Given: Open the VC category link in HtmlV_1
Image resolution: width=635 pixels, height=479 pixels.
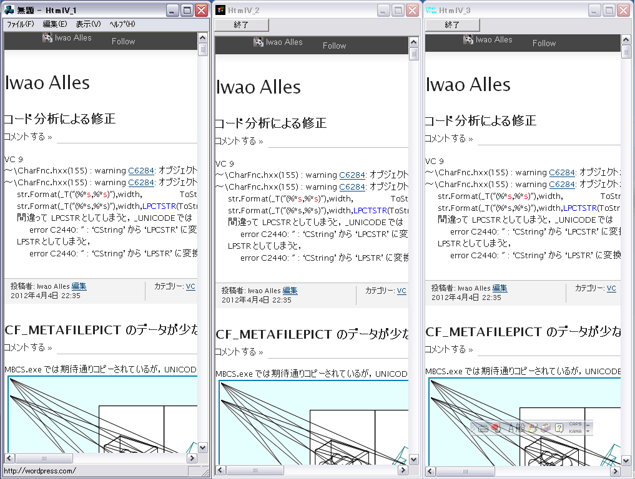Looking at the screenshot, I should point(190,286).
